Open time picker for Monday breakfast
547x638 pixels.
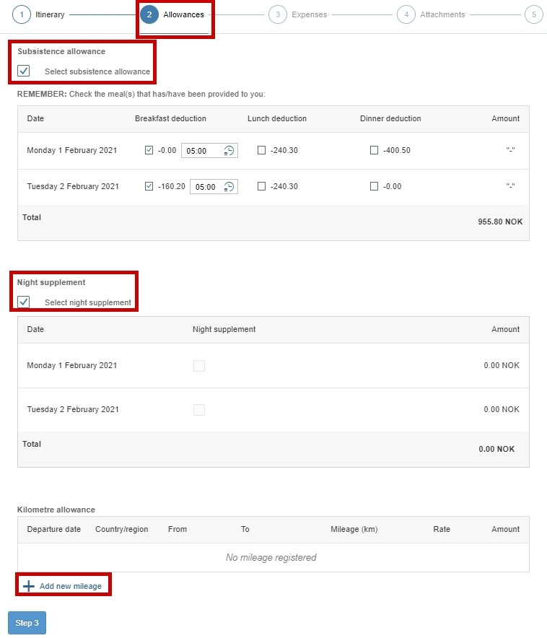click(229, 151)
